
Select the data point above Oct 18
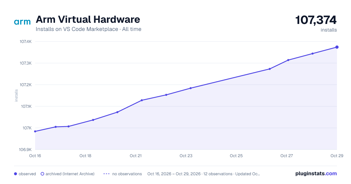[93, 120]
